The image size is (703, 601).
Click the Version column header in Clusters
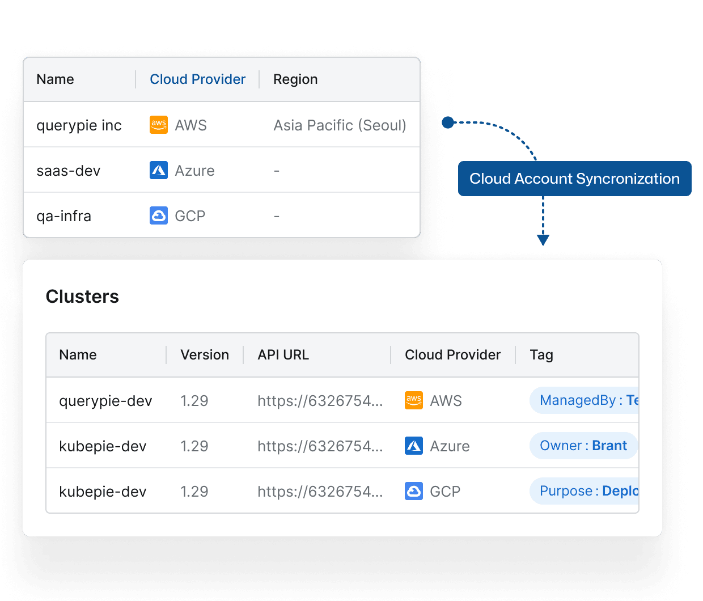click(204, 355)
